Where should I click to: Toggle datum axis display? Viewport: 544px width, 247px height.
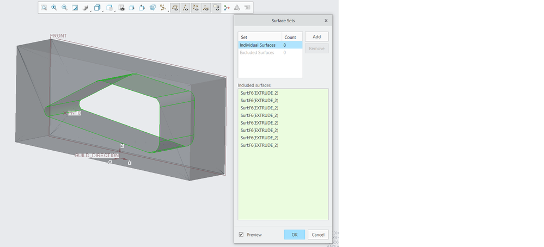pyautogui.click(x=185, y=8)
